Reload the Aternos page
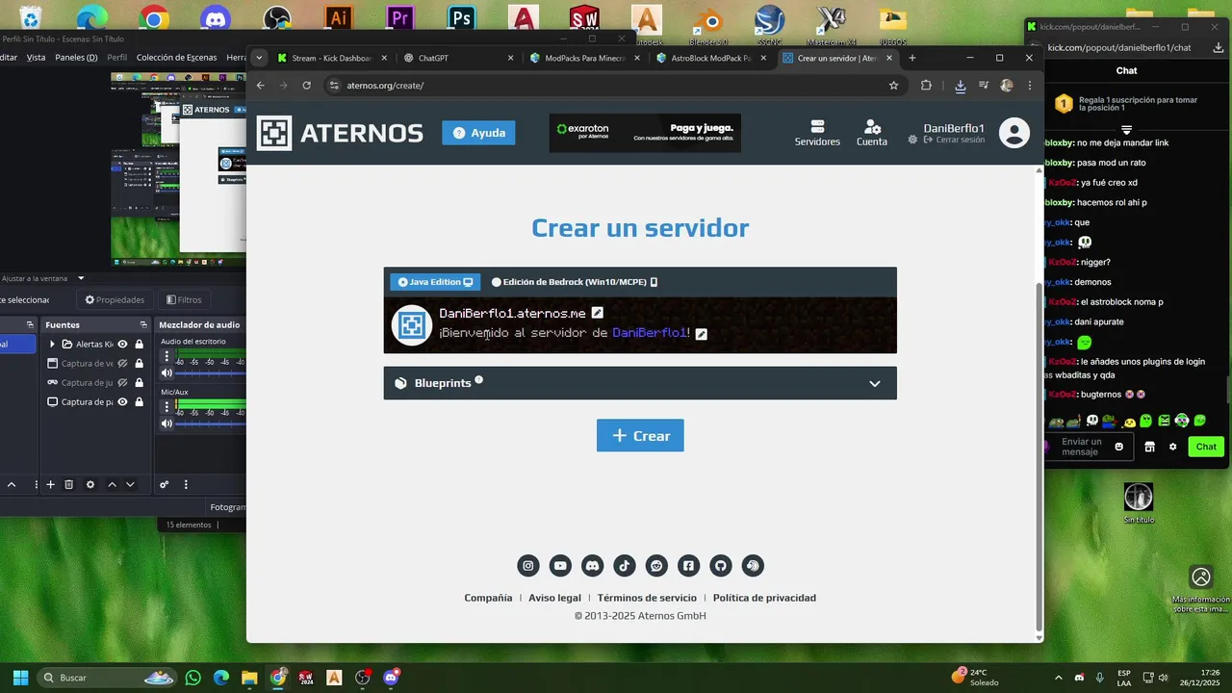The height and width of the screenshot is (693, 1232). 307,86
